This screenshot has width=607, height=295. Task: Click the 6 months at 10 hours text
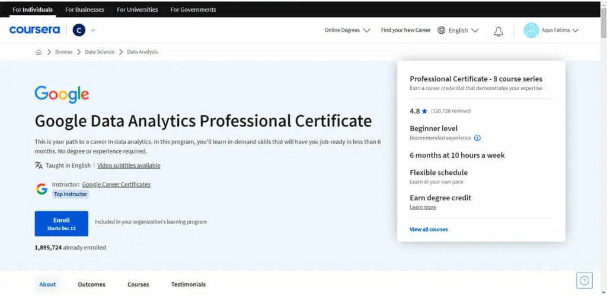[x=457, y=155]
